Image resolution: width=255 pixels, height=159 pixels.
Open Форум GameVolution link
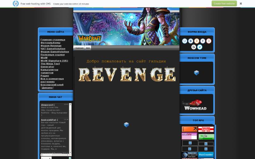[x=55, y=52]
